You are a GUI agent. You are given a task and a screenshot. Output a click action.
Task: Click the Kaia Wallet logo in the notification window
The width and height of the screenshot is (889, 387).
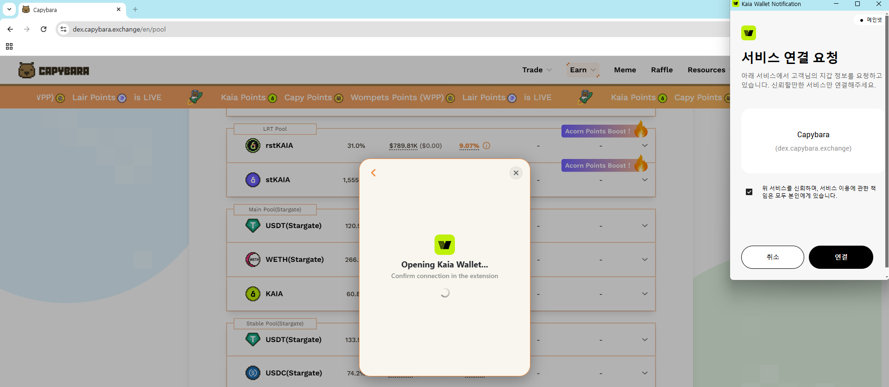point(749,33)
